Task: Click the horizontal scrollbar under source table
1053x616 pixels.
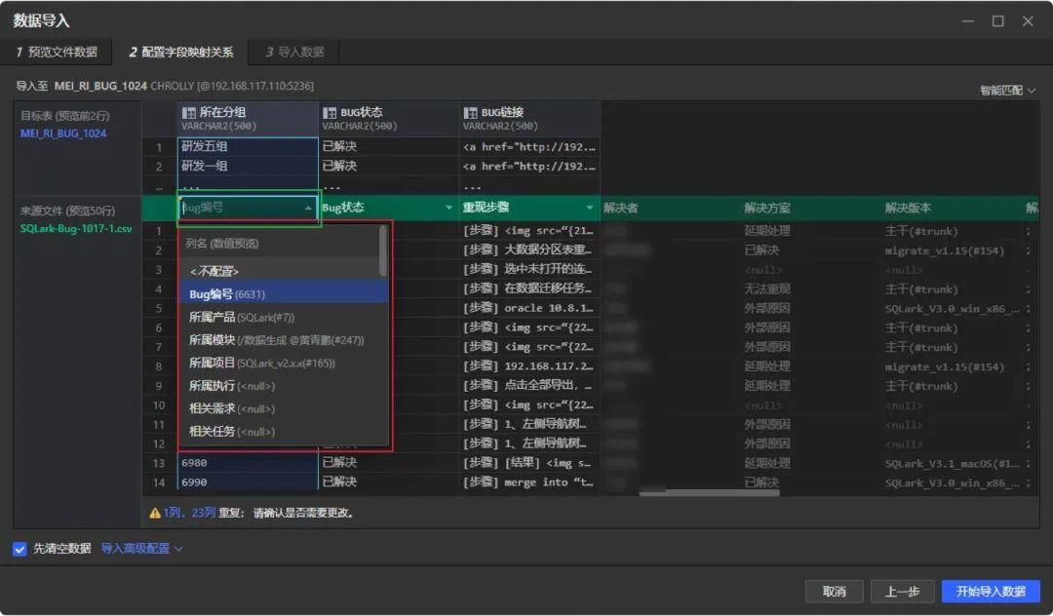Action: pos(709,493)
